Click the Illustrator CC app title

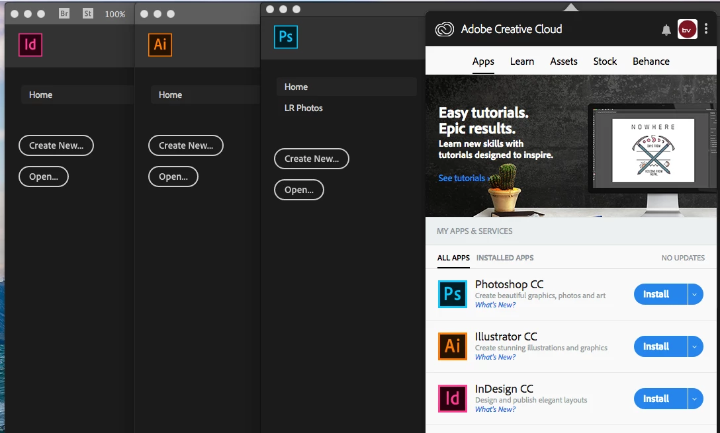506,336
